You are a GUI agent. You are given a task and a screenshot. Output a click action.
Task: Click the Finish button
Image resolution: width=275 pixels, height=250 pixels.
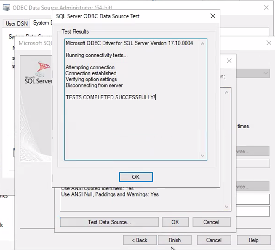(175, 240)
